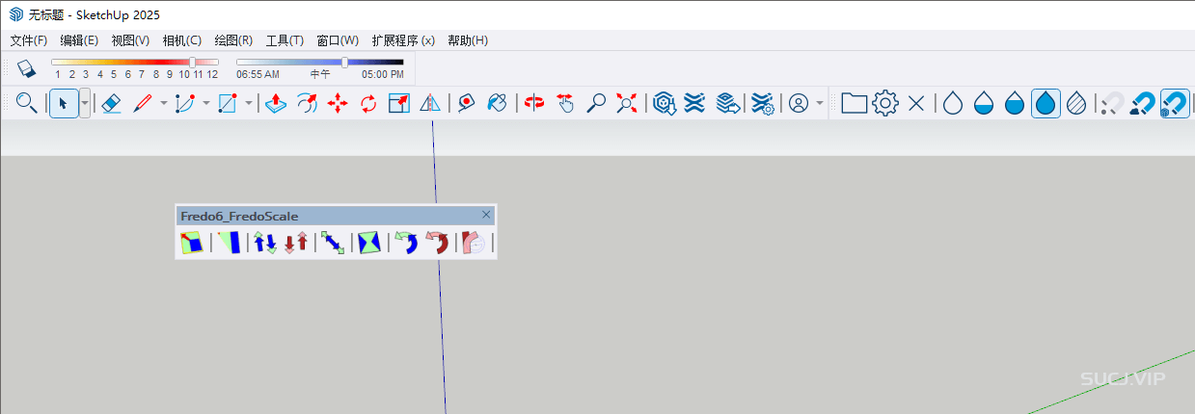Expand the Arc tool dropdown arrow

click(205, 103)
